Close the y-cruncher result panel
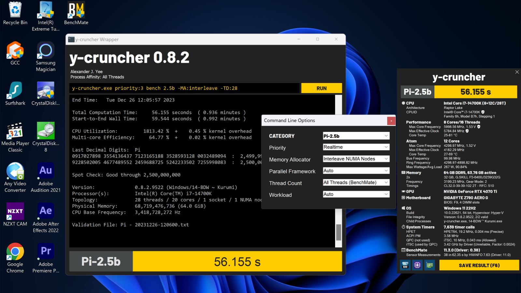This screenshot has width=521, height=293. click(517, 72)
